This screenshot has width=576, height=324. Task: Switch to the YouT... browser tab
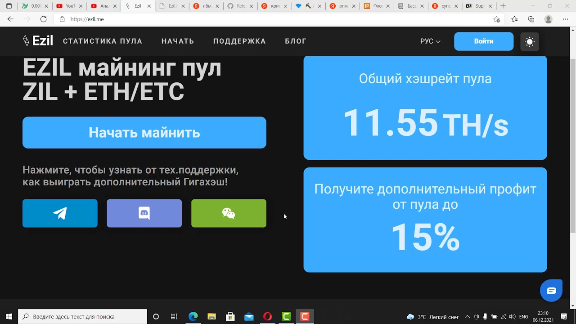(x=69, y=6)
